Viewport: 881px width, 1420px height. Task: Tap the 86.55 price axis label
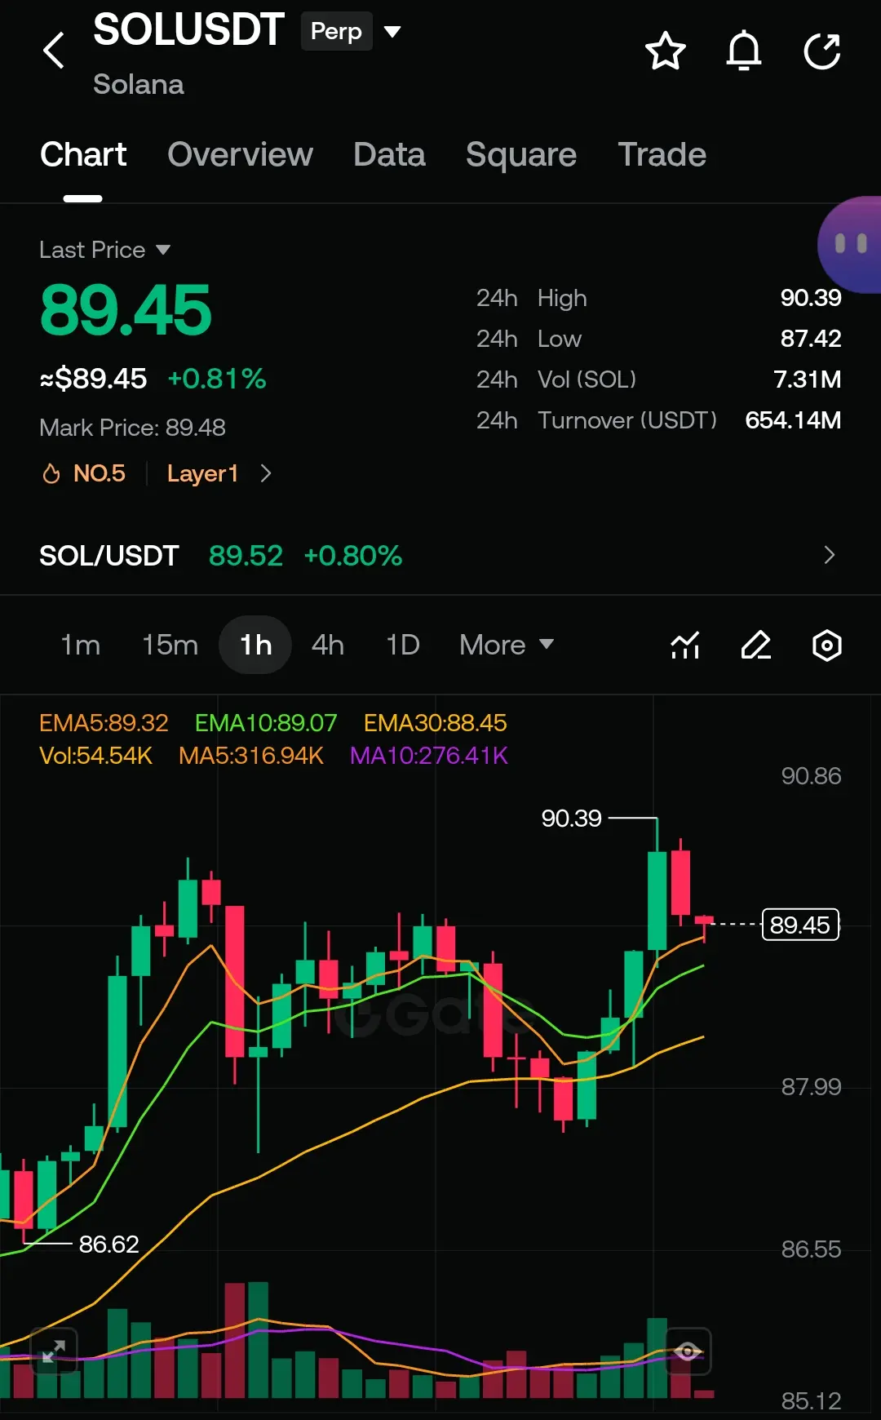click(811, 1249)
